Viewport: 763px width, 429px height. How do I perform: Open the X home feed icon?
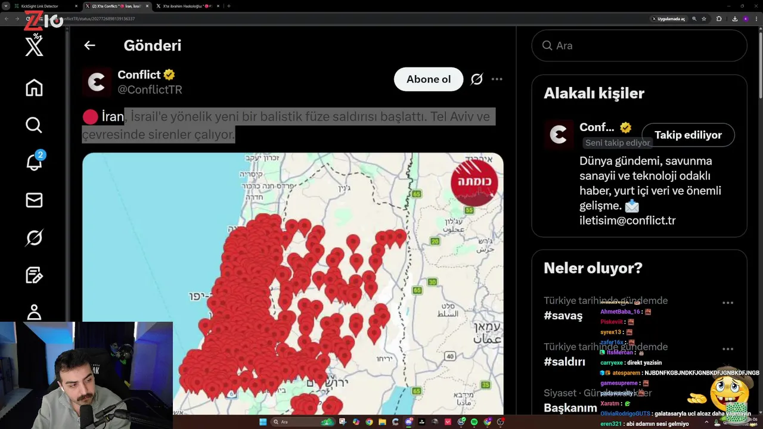tap(34, 88)
